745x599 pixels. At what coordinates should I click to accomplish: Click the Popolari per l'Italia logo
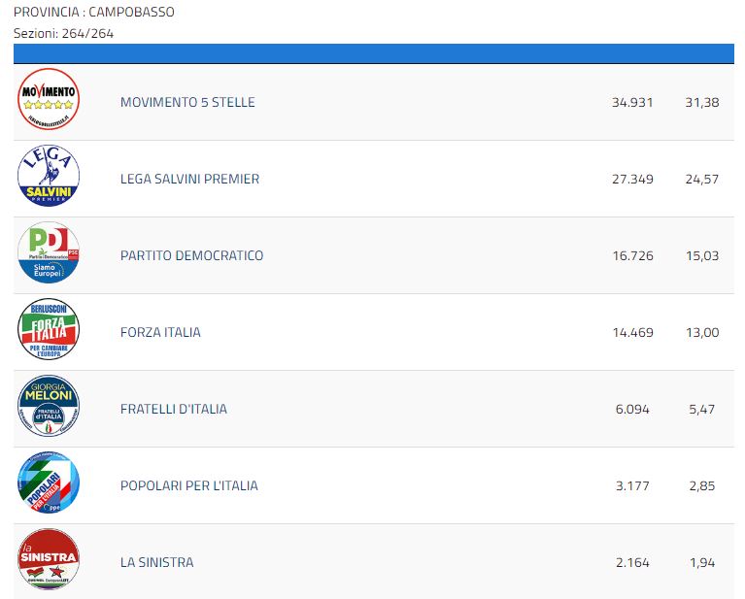(49, 483)
